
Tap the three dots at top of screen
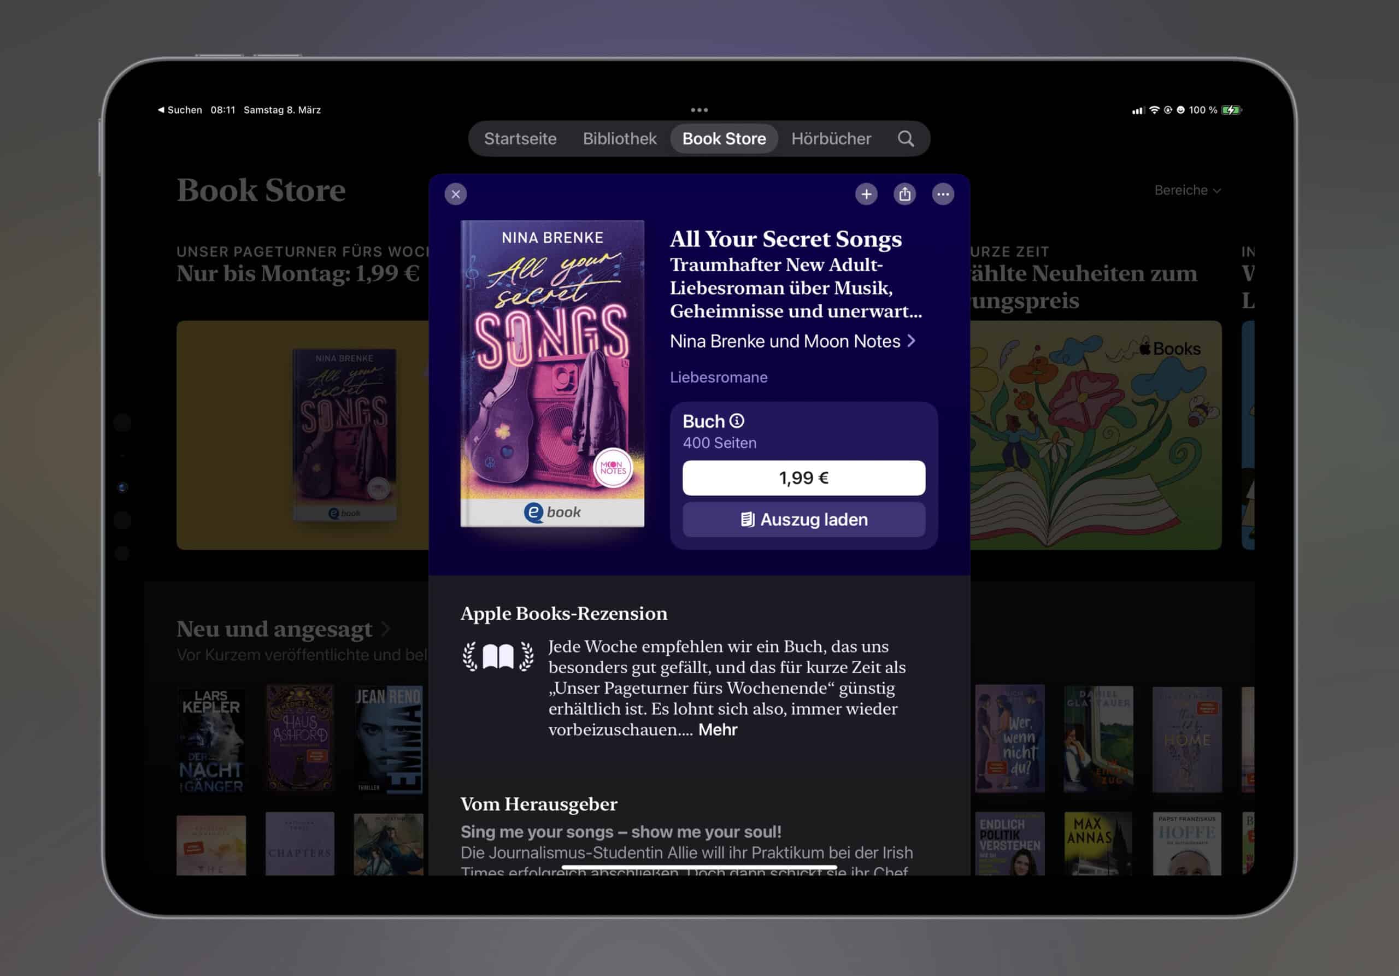click(699, 110)
